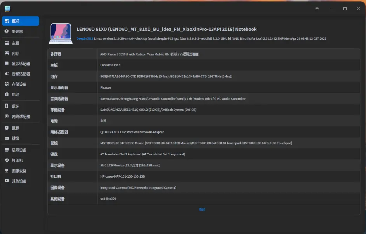The image size is (366, 234).
Task: Select the AUO LCD Monitor value
Action: (130, 165)
